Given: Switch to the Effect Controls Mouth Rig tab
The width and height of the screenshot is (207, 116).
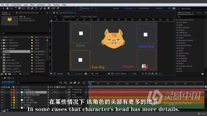Looking at the screenshot, I should [28, 13].
